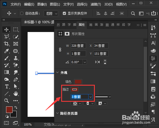This screenshot has height=128, width=159.
Task: Select the 属性 Properties tab
Action: pos(82,25)
